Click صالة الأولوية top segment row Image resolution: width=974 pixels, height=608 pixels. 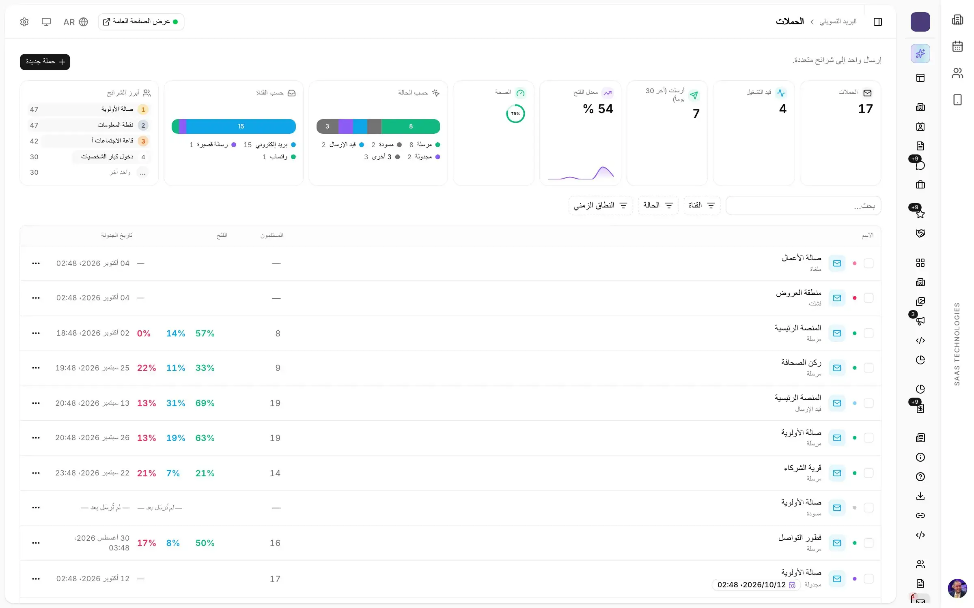[89, 109]
